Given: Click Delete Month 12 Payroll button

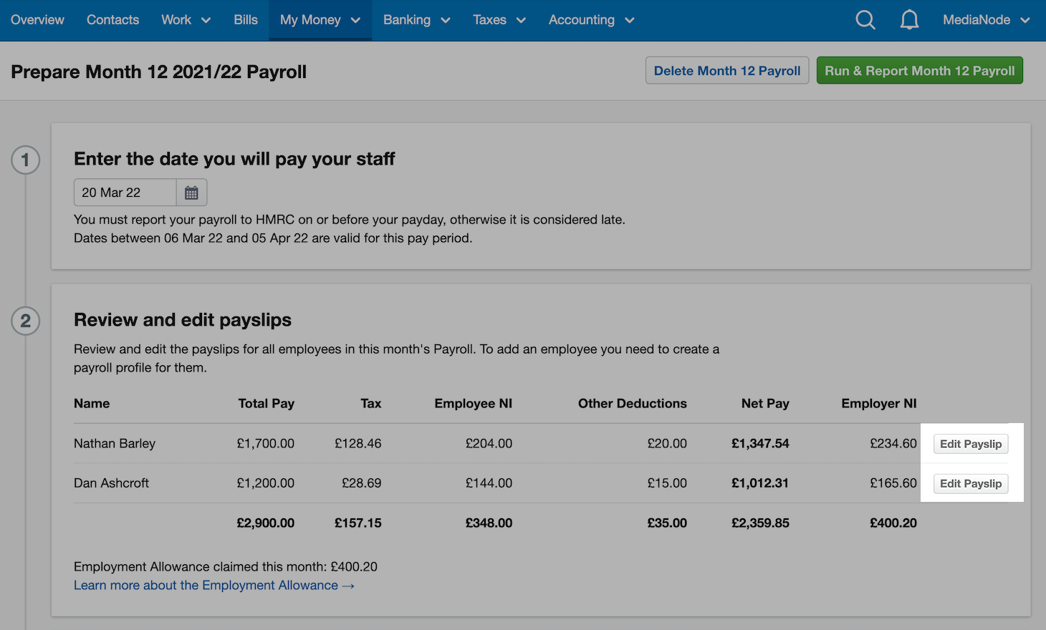Looking at the screenshot, I should coord(727,71).
